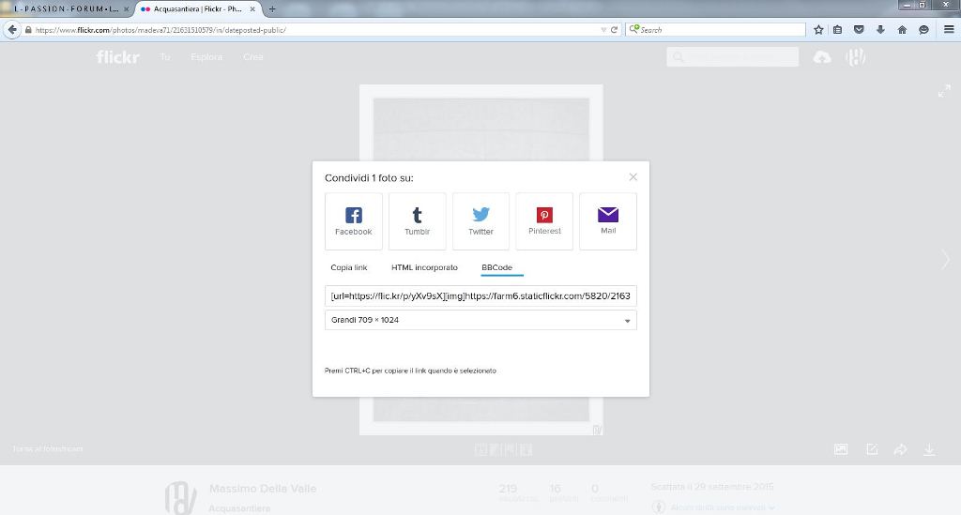The image size is (961, 515).
Task: Switch to the HTML incorporato tab
Action: [424, 268]
